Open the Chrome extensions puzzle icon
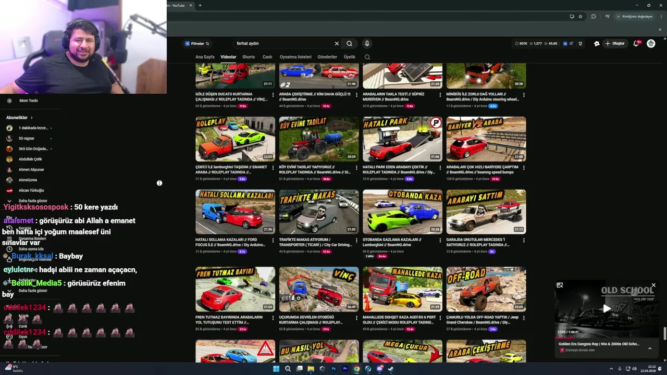Viewport: 667px width, 375px height. point(594,16)
